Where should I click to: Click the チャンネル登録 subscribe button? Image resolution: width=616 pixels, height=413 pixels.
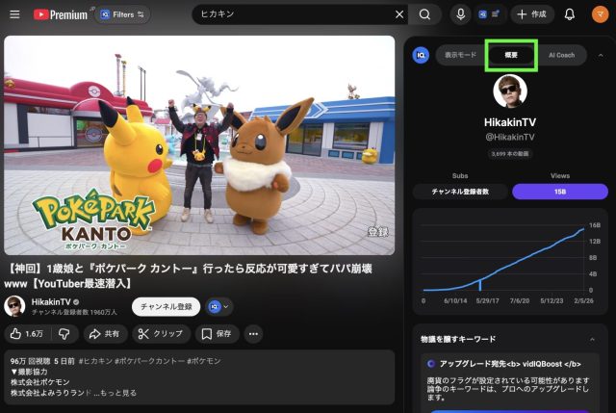(166, 307)
